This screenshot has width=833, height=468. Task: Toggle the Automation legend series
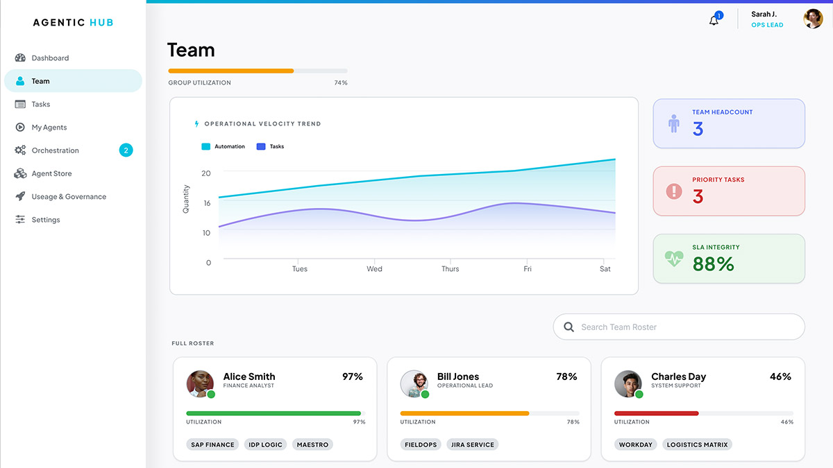[223, 147]
